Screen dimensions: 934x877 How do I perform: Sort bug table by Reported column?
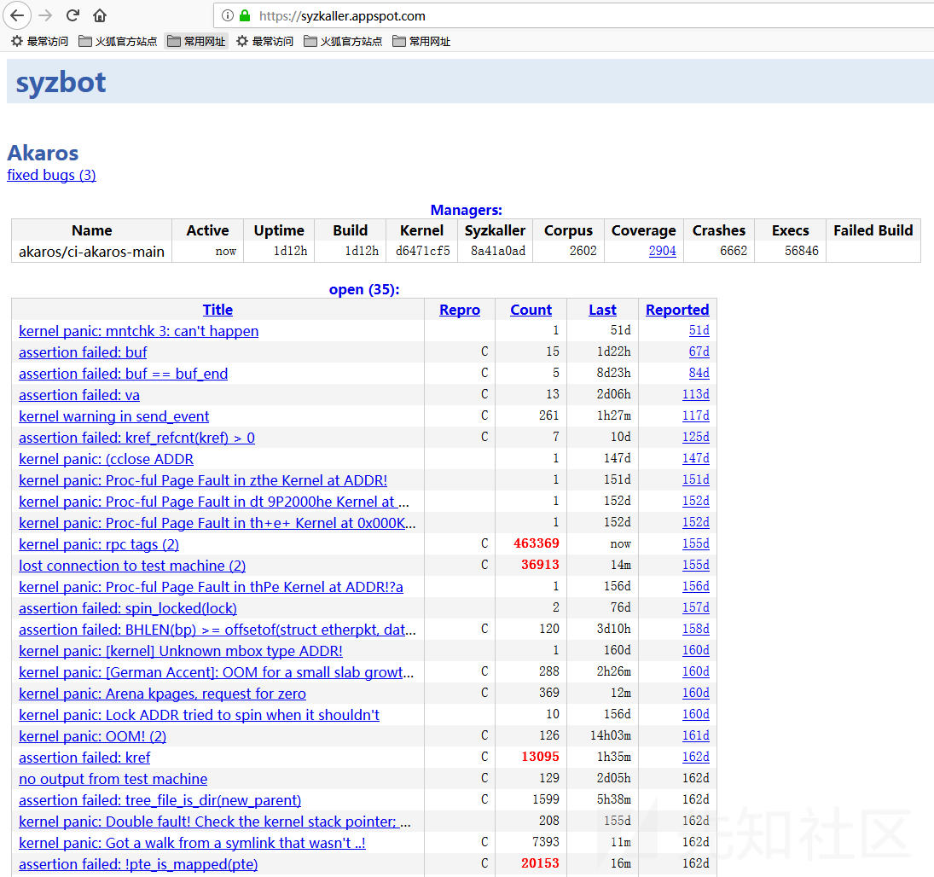click(x=677, y=310)
